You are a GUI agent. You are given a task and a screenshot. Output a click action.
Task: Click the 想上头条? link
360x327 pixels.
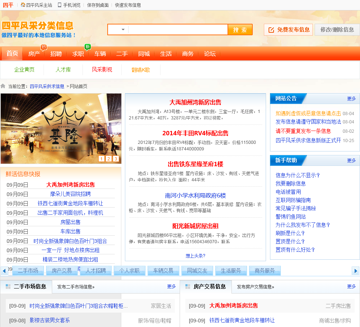[195, 256]
